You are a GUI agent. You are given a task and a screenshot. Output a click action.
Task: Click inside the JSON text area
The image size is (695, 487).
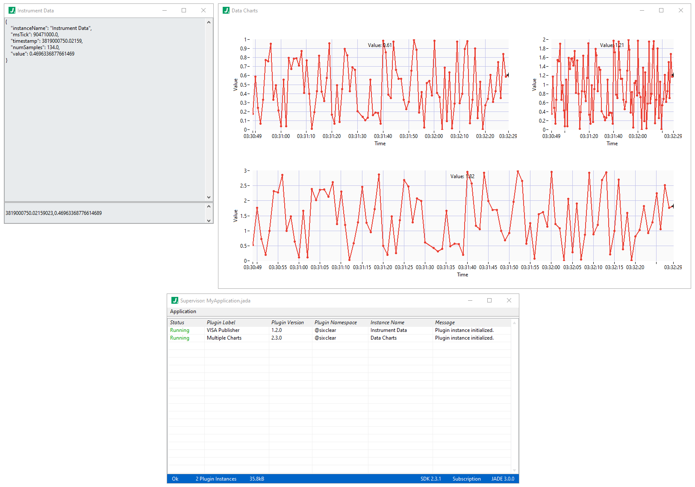tap(103, 107)
